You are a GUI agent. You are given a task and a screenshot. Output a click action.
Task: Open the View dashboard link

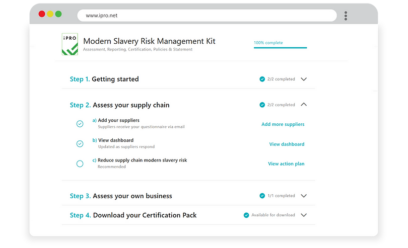click(x=287, y=144)
